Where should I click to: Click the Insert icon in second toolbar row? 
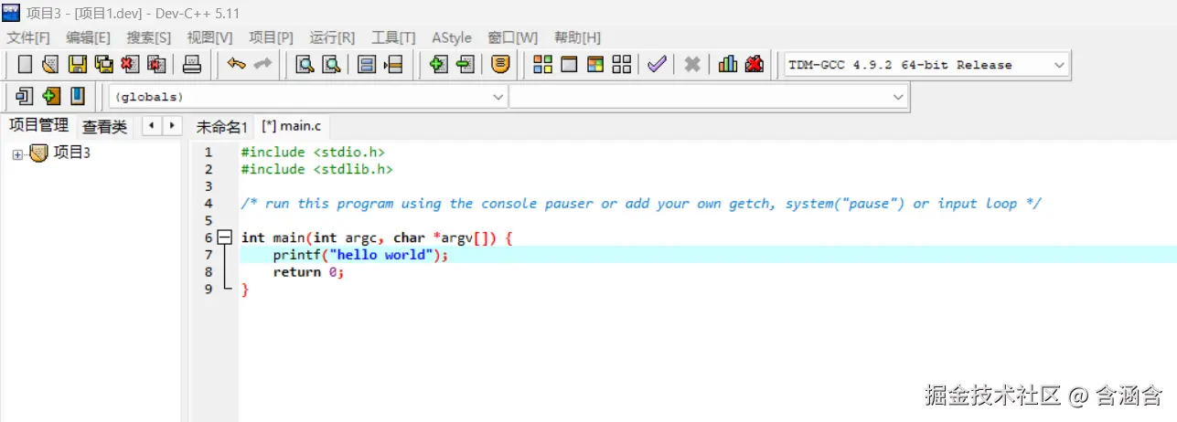point(25,96)
